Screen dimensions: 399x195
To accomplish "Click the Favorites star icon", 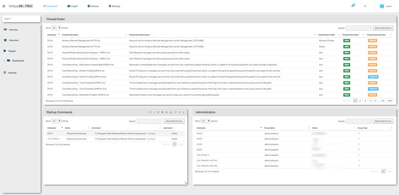I will click(x=5, y=40).
